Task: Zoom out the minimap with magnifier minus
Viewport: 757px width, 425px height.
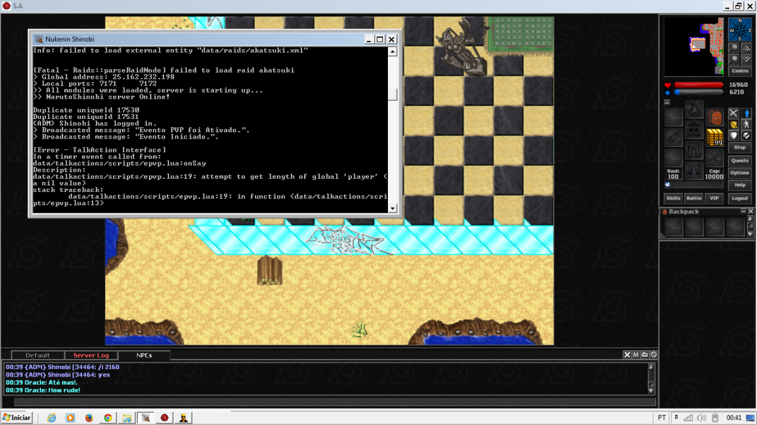Action: [734, 48]
